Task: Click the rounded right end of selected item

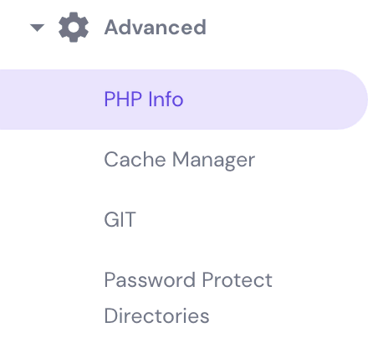Action: [x=351, y=100]
